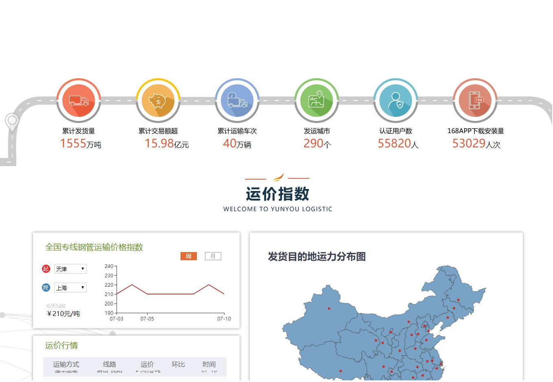Click the blue 终 destination badge

[x=46, y=288]
